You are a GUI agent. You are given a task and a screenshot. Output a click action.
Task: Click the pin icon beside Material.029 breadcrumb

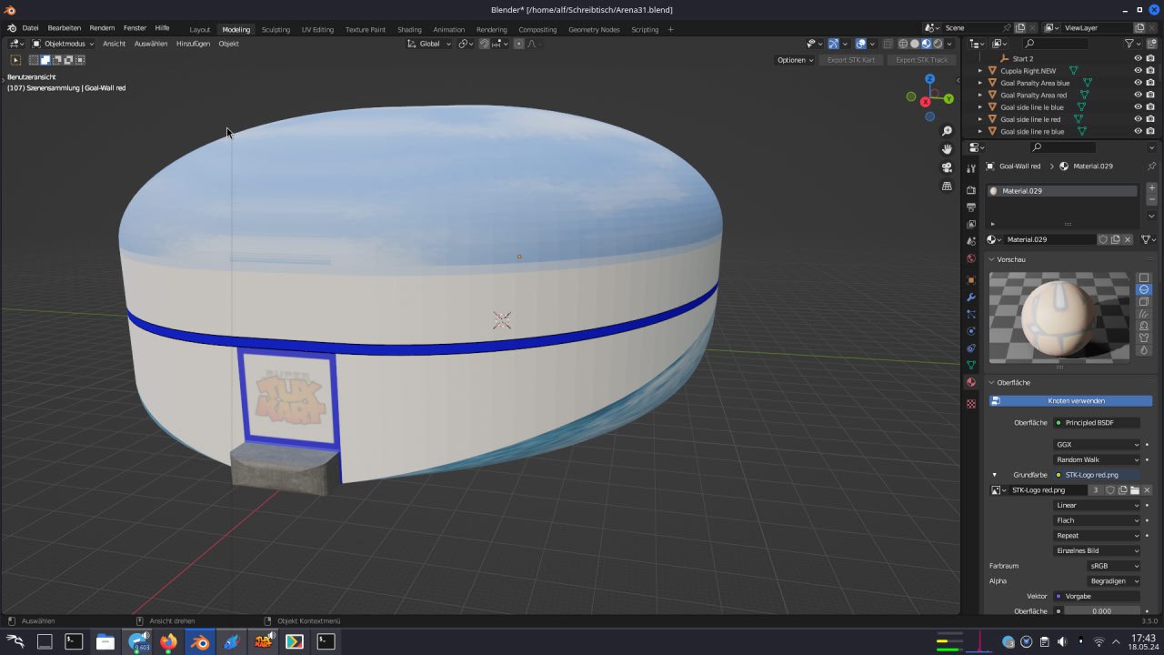click(x=1151, y=166)
